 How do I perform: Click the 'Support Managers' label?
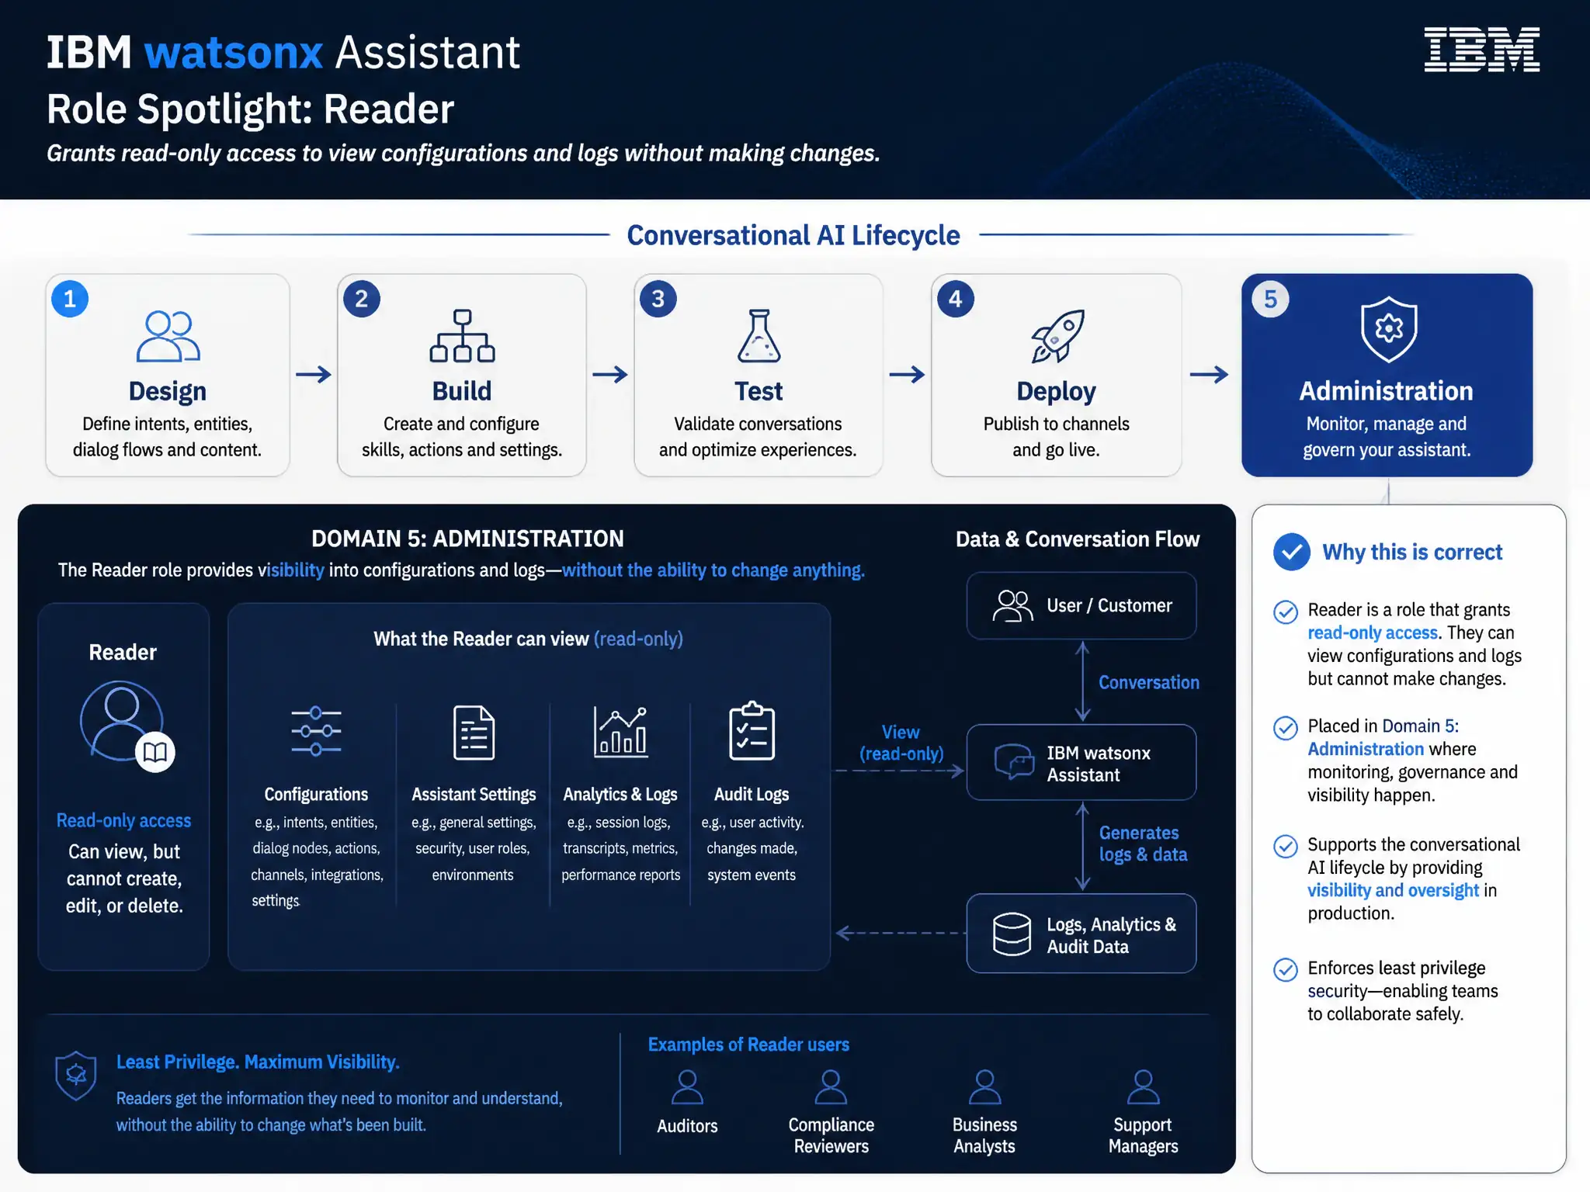[x=1143, y=1136]
